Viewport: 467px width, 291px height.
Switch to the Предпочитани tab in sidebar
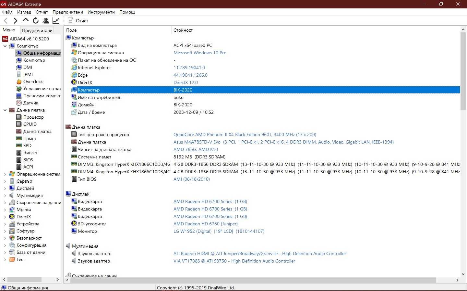click(x=37, y=30)
